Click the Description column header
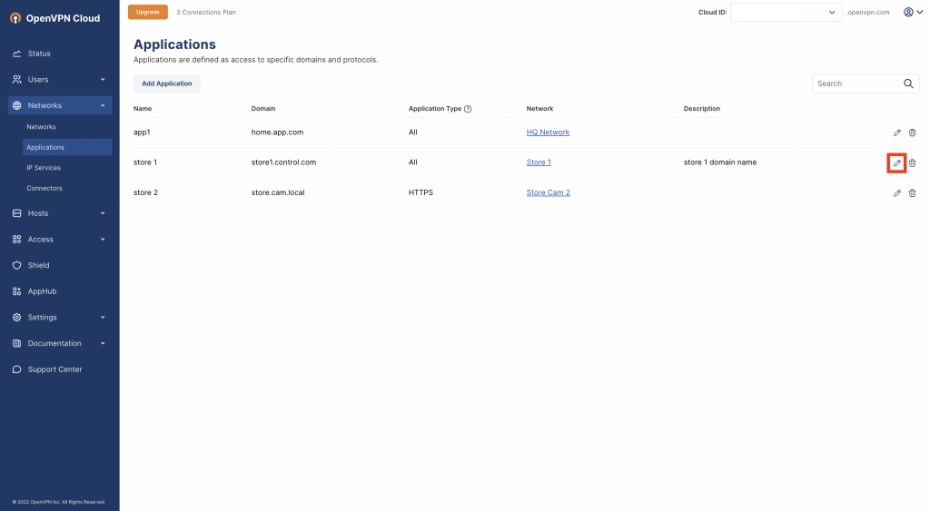This screenshot has height=511, width=930. 702,109
